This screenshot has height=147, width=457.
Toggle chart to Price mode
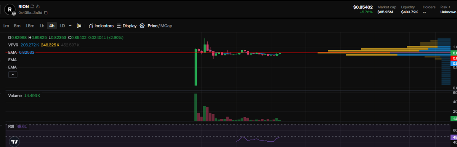(152, 26)
